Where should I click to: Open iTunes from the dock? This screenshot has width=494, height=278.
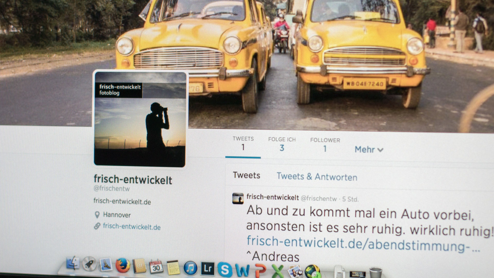point(190,268)
